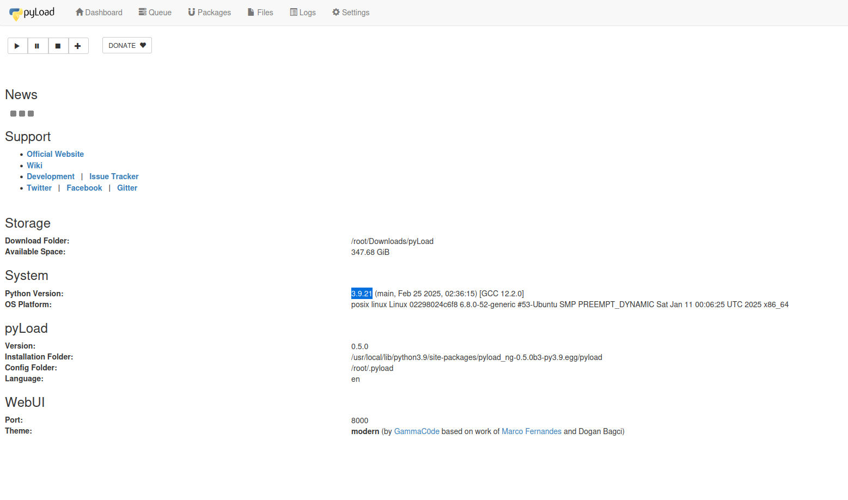Pause downloads with the pause button
This screenshot has width=848, height=500.
tap(38, 46)
